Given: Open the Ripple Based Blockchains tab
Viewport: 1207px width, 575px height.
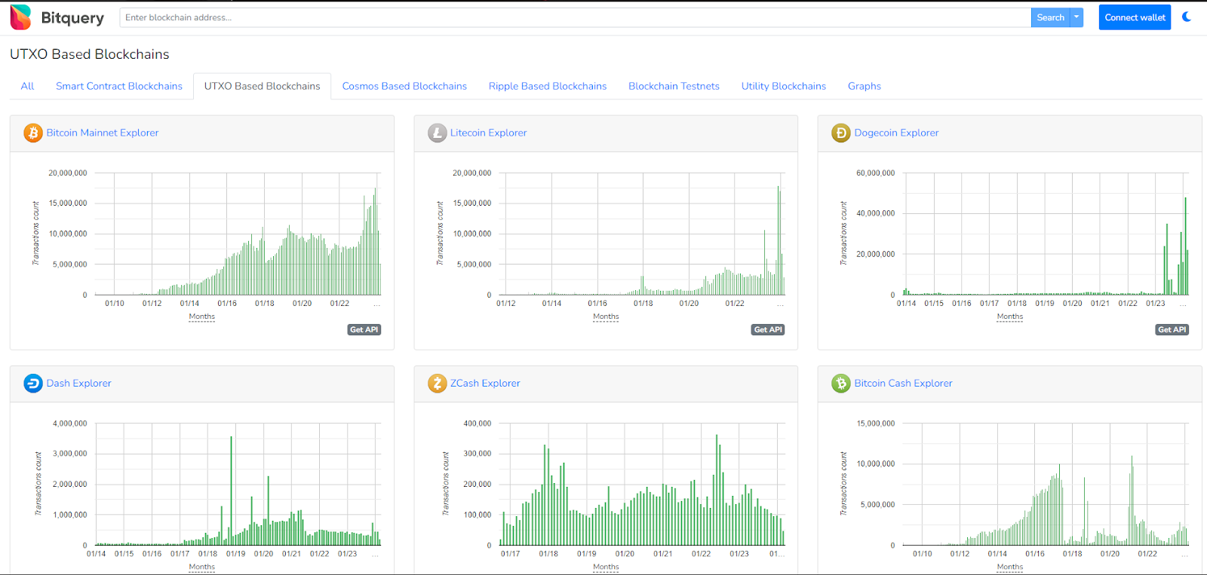Looking at the screenshot, I should click(548, 86).
